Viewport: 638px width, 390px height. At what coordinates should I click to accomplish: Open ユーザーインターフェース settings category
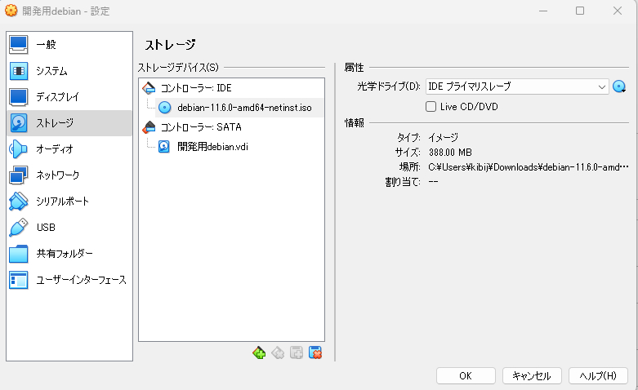click(69, 280)
